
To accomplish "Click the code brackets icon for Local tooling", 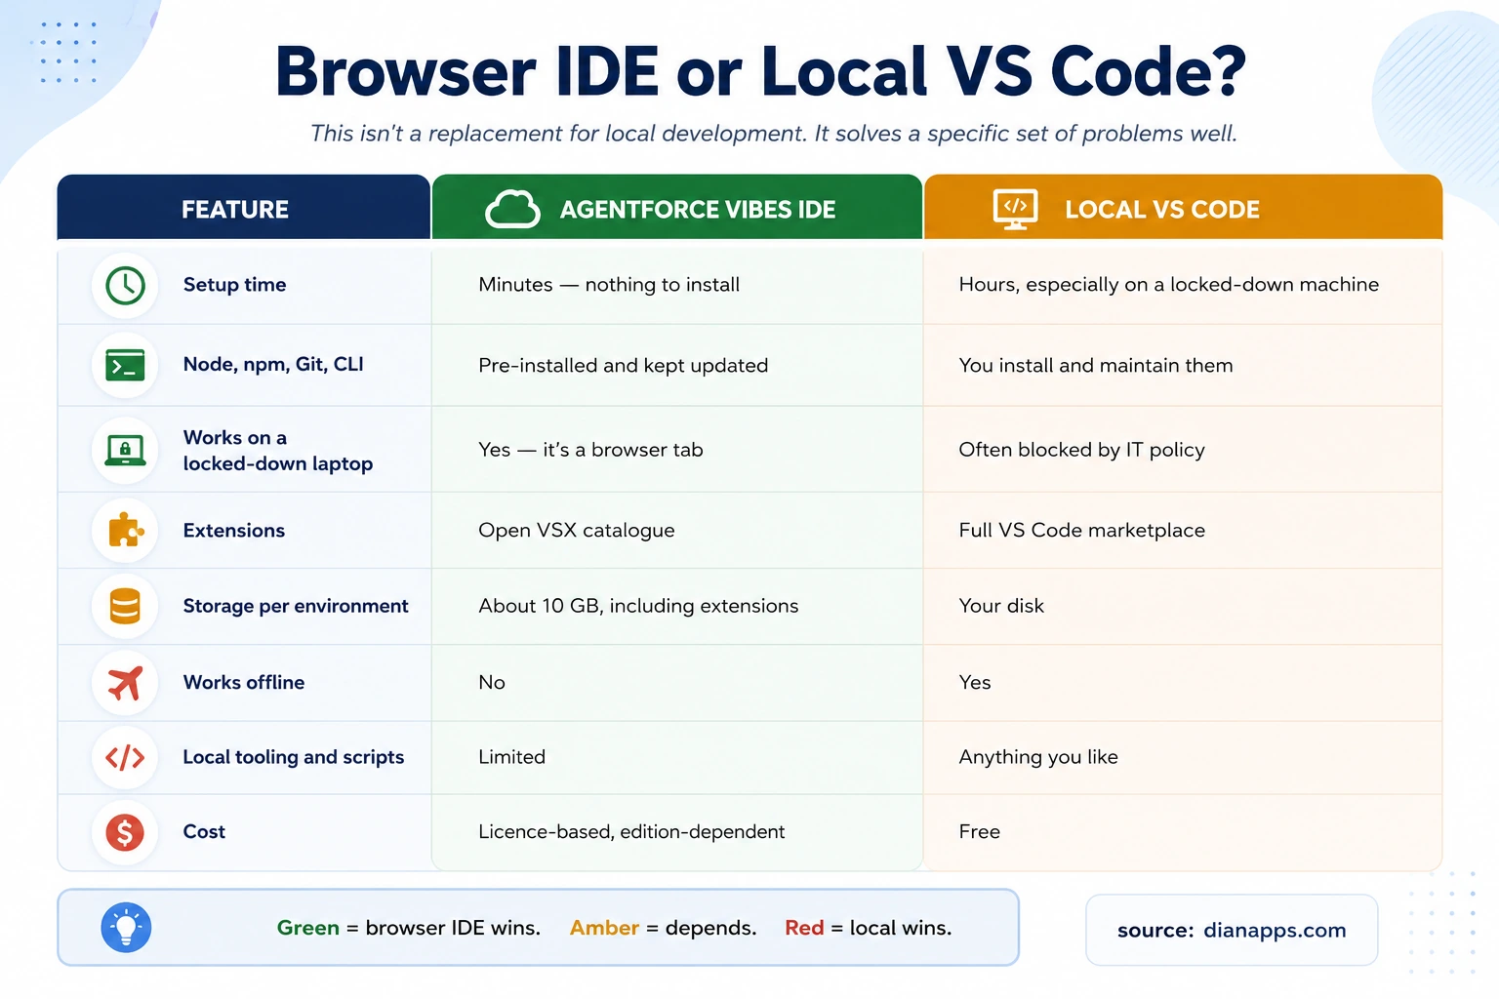I will [x=125, y=758].
